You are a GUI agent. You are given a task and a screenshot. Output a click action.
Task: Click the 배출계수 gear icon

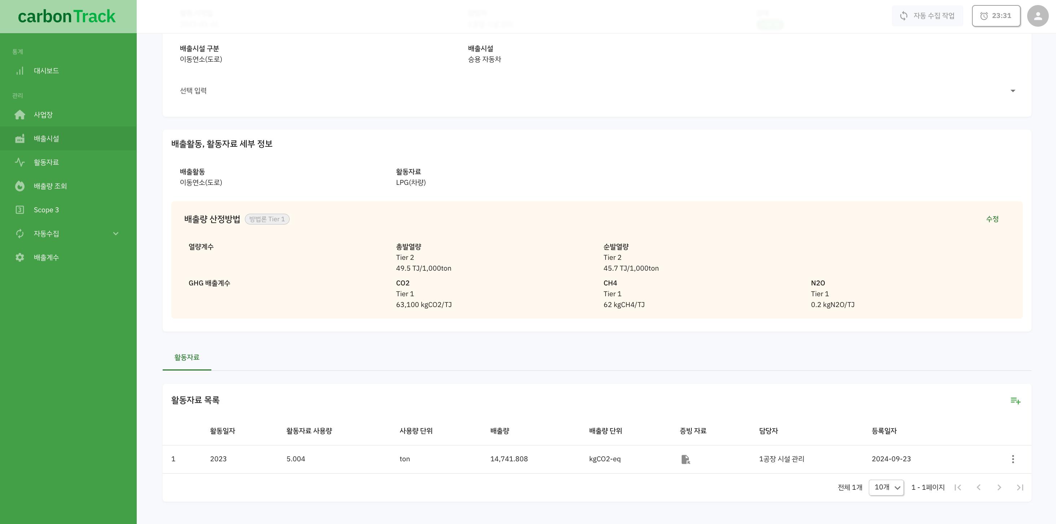tap(20, 257)
